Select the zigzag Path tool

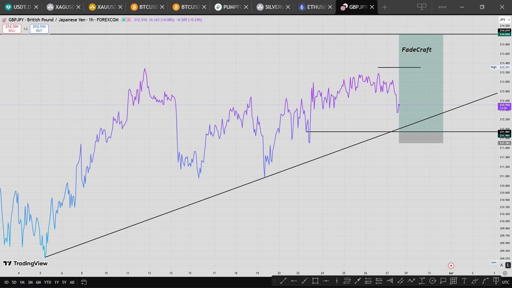411,281
